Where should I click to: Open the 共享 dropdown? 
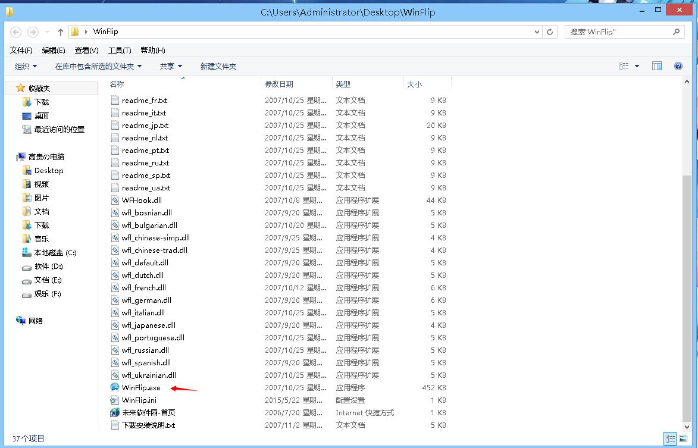(x=171, y=66)
